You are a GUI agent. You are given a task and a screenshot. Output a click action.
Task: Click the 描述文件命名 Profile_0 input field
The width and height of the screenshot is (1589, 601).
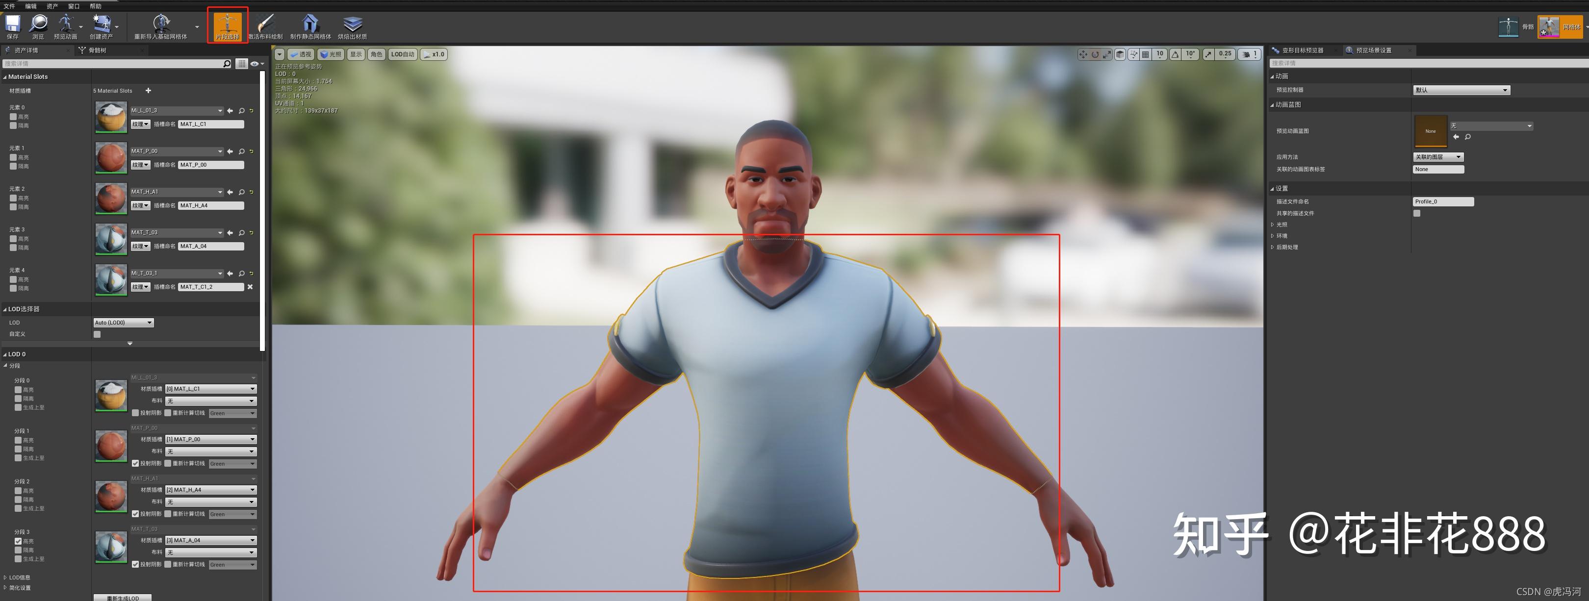click(1443, 201)
